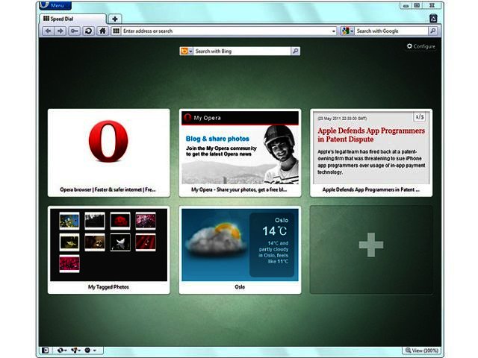Open a new tab with plus button

(x=114, y=18)
